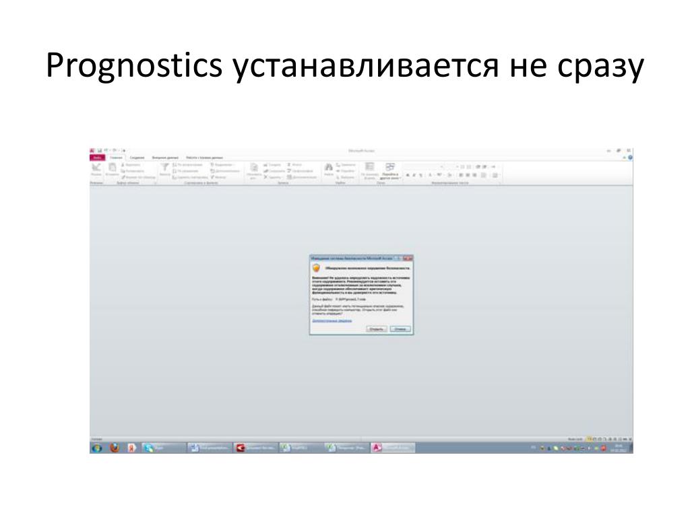The width and height of the screenshot is (690, 517).
Task: Click the Вырезать cut command
Action: (130, 165)
